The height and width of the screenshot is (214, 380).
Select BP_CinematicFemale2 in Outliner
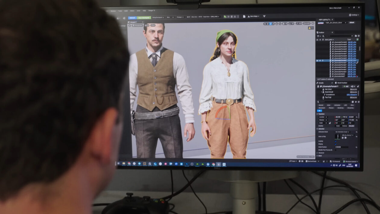(x=339, y=42)
